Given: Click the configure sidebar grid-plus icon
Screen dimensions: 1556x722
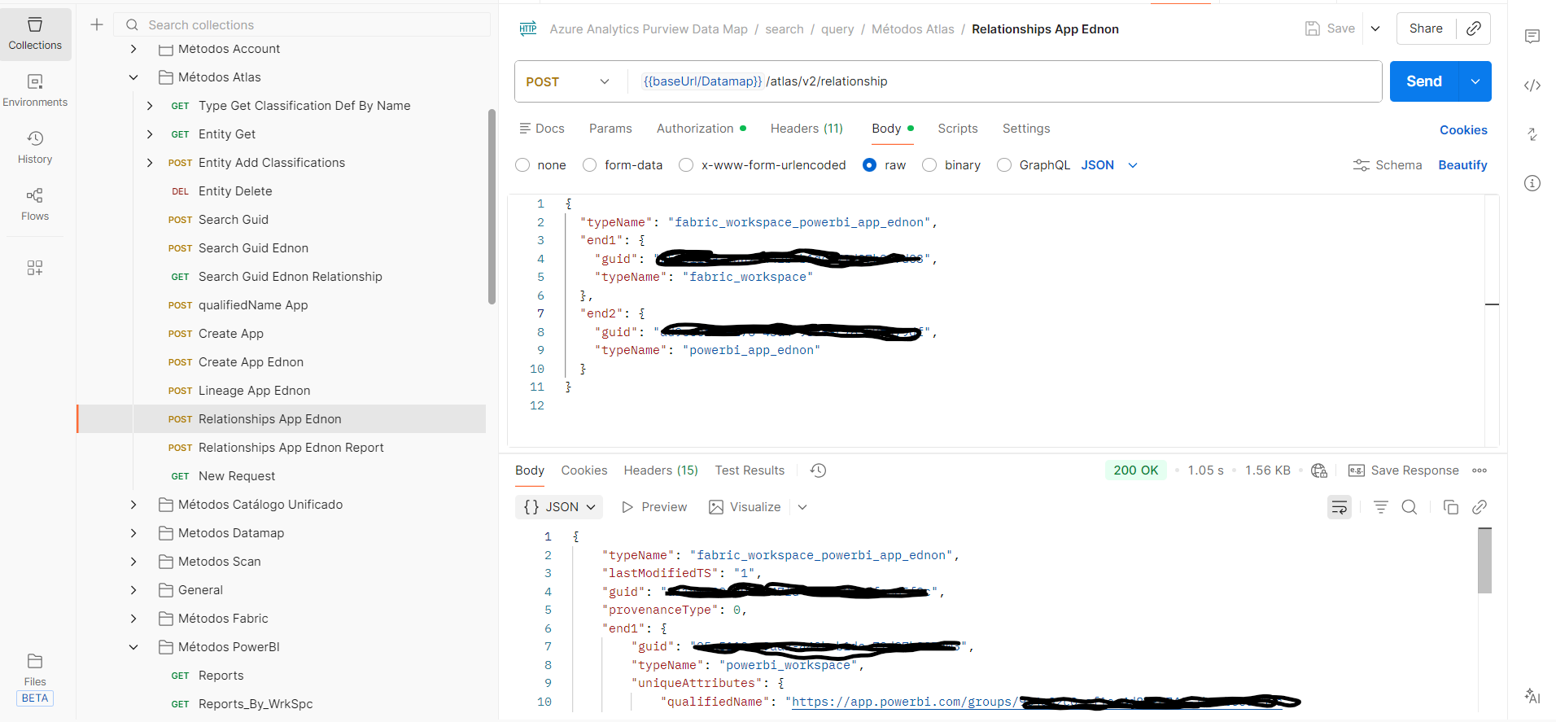Looking at the screenshot, I should tap(35, 268).
